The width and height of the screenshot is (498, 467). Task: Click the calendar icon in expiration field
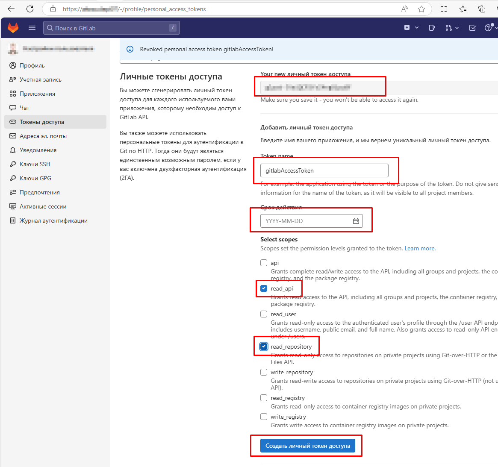coord(356,221)
